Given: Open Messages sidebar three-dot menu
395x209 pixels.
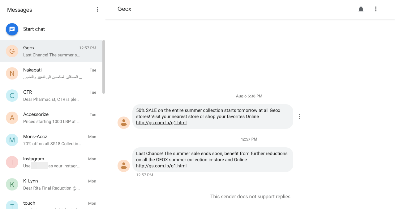Looking at the screenshot, I should pyautogui.click(x=97, y=9).
